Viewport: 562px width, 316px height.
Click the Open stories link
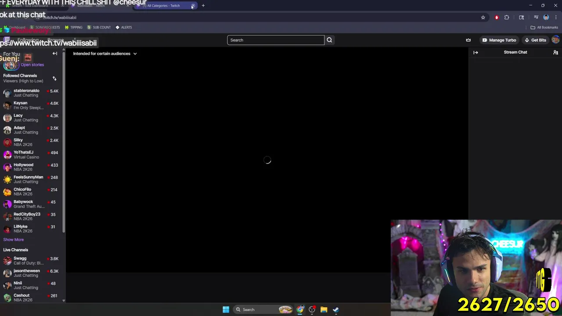[32, 65]
